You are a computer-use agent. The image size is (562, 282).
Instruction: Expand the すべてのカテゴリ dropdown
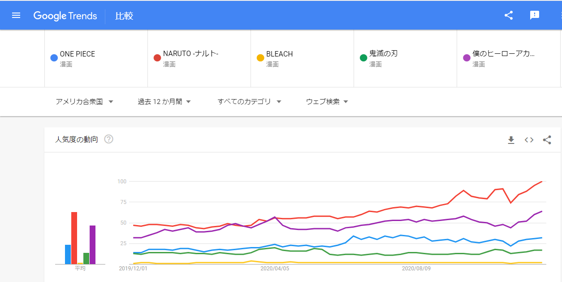pyautogui.click(x=249, y=102)
